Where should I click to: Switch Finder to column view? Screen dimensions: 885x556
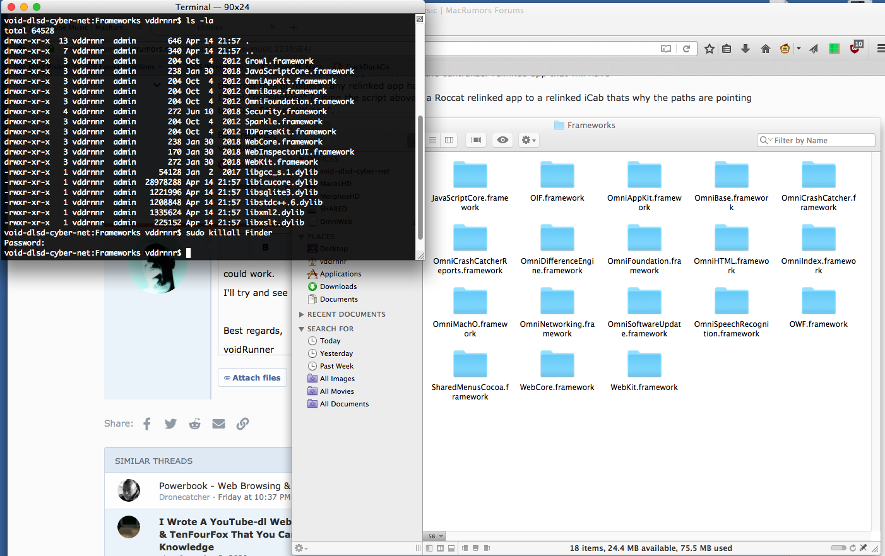pos(449,140)
